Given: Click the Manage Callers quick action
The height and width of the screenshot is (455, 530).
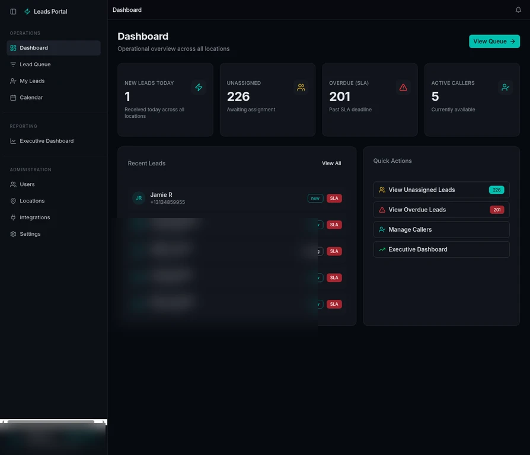Looking at the screenshot, I should point(441,229).
